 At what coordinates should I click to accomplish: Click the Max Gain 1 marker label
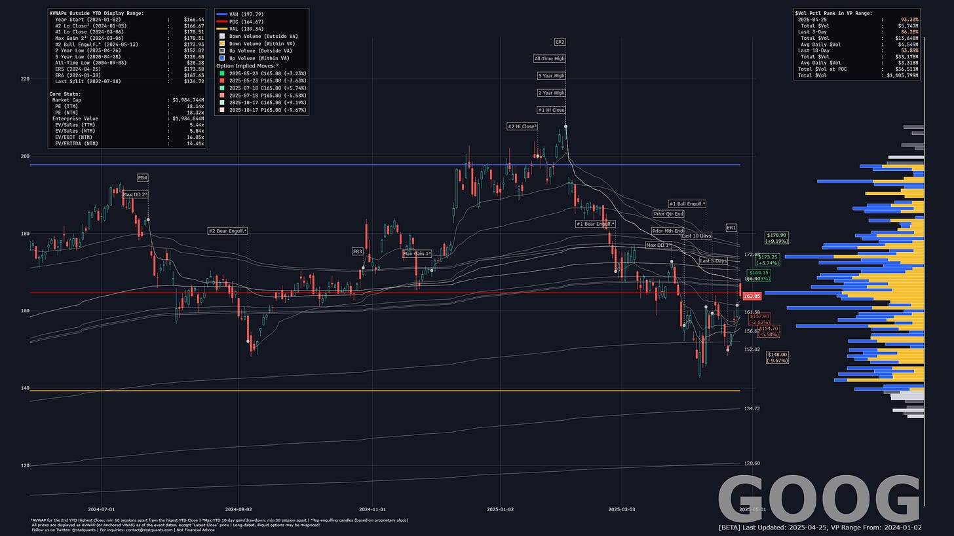click(x=417, y=253)
